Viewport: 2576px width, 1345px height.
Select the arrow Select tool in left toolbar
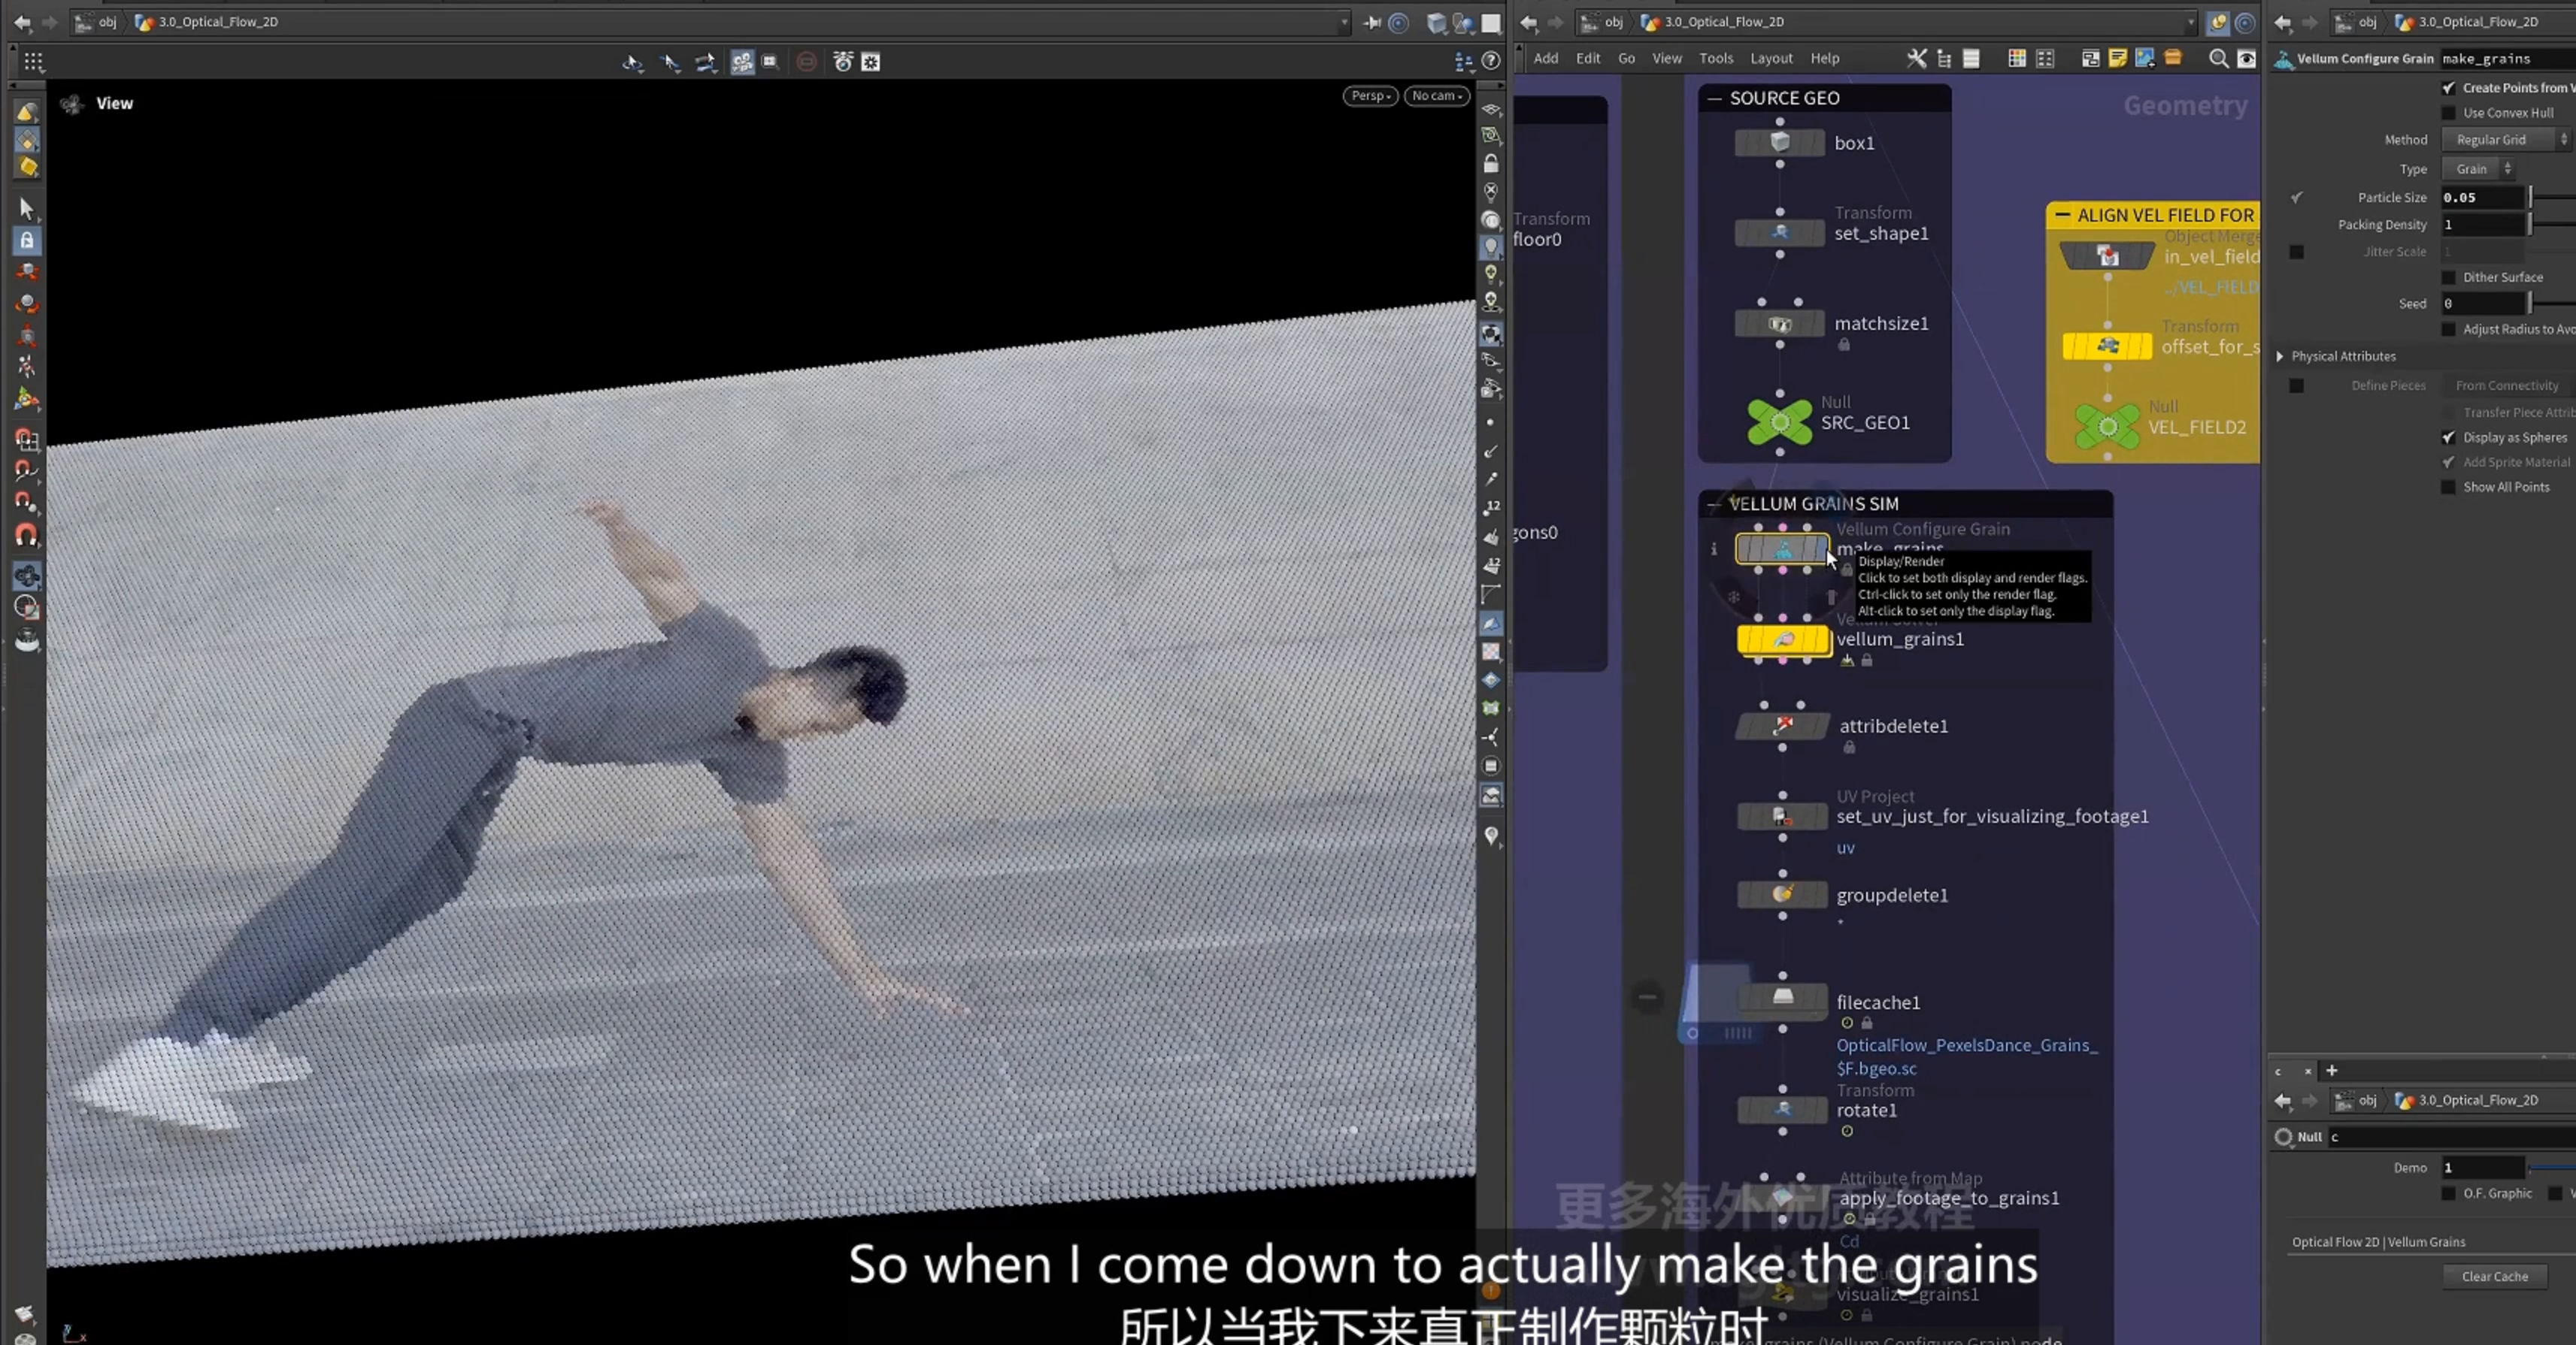coord(27,208)
